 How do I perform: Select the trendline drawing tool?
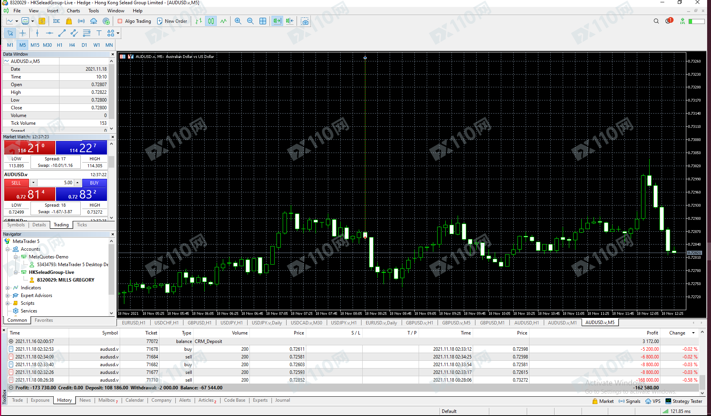coord(62,33)
